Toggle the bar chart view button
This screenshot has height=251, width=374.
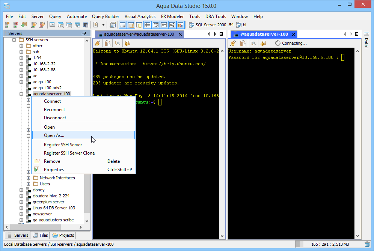pos(181,25)
